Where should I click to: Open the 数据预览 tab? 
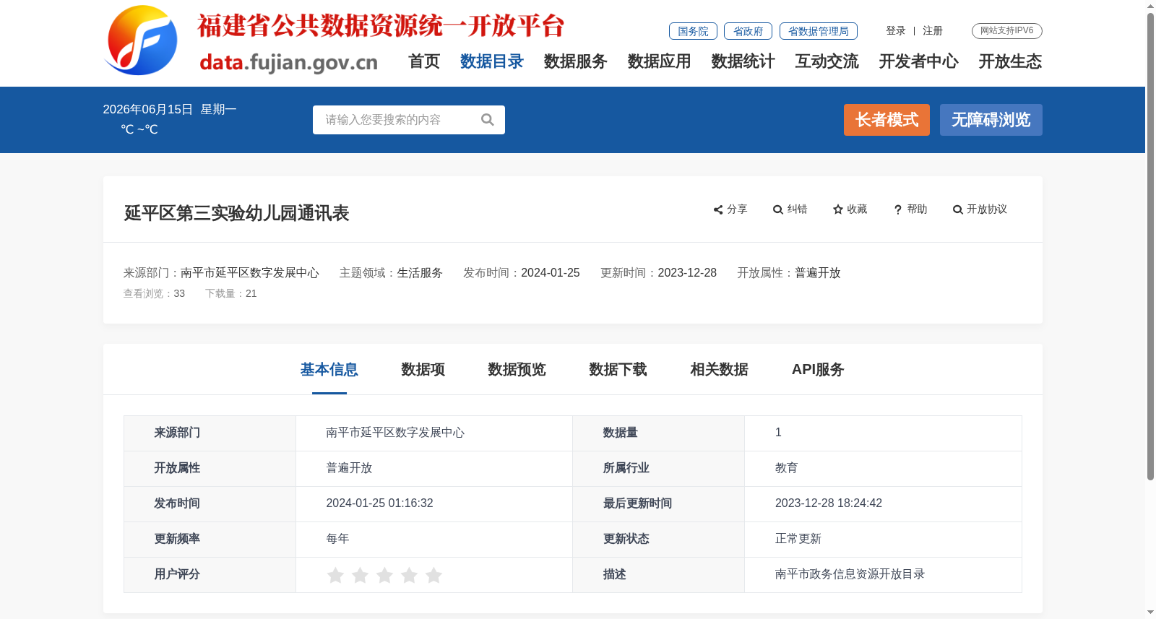click(517, 370)
